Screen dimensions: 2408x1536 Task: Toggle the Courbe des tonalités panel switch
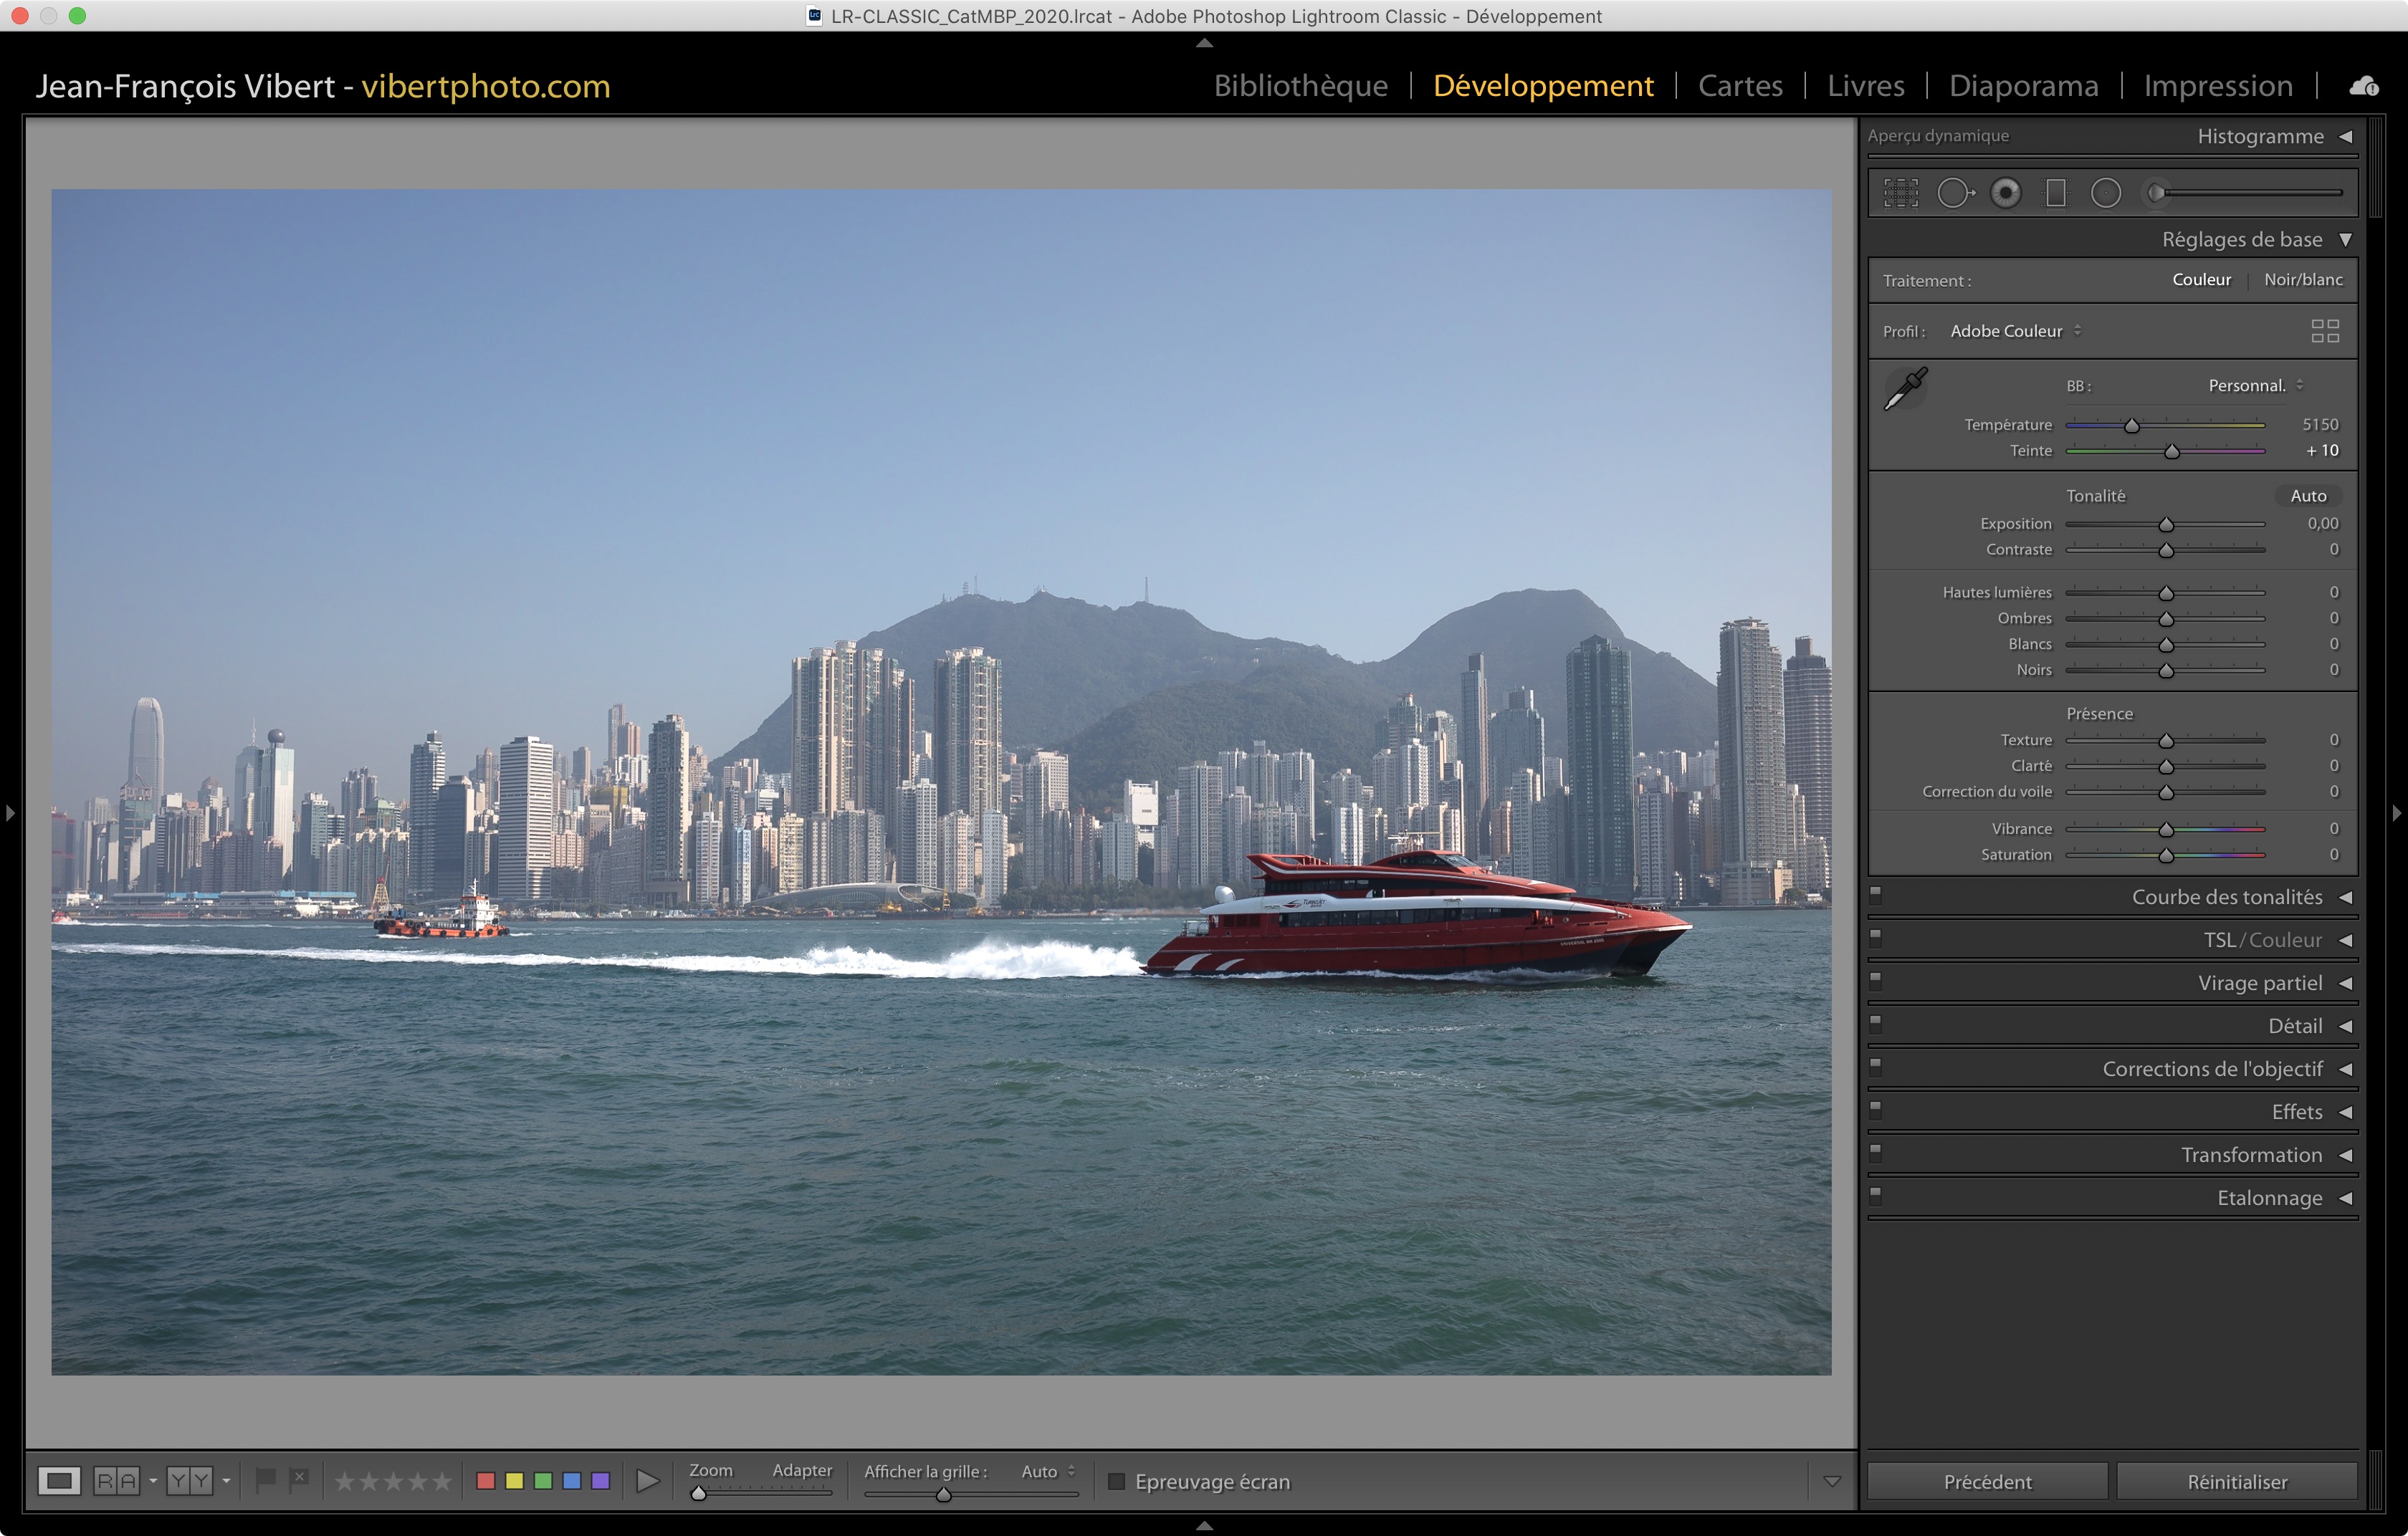pyautogui.click(x=1876, y=896)
